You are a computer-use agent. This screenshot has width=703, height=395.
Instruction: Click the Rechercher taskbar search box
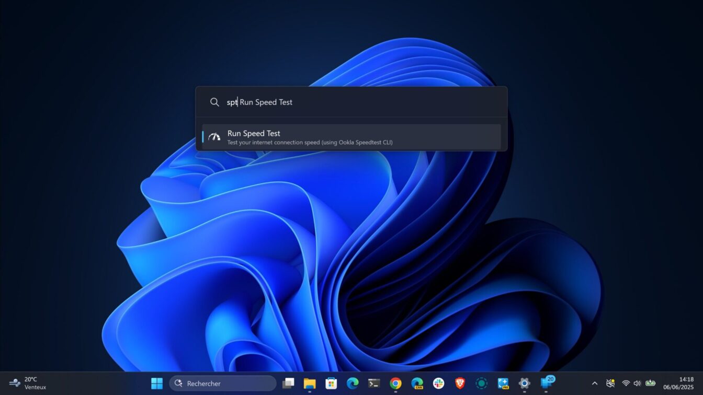click(x=223, y=384)
